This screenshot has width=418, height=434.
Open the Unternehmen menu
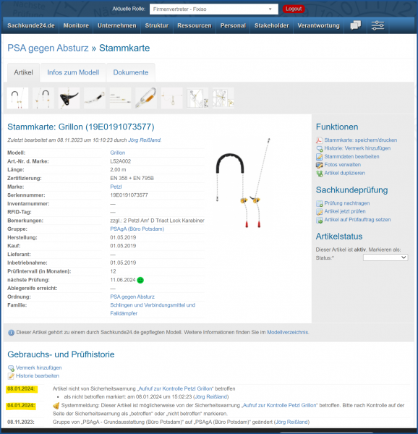117,25
